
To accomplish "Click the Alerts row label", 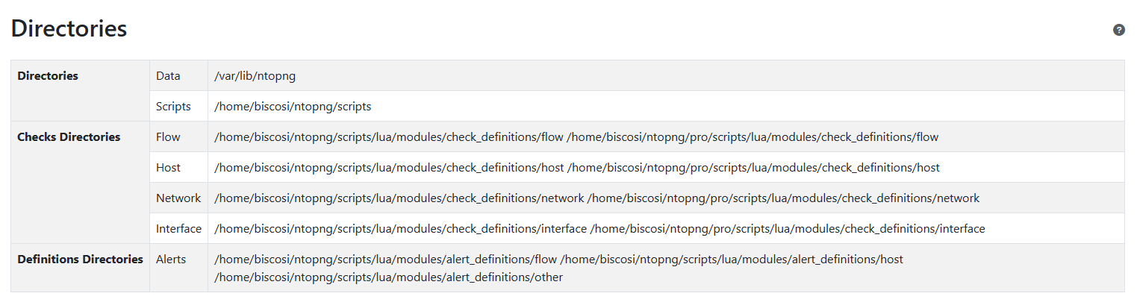I will tap(171, 259).
